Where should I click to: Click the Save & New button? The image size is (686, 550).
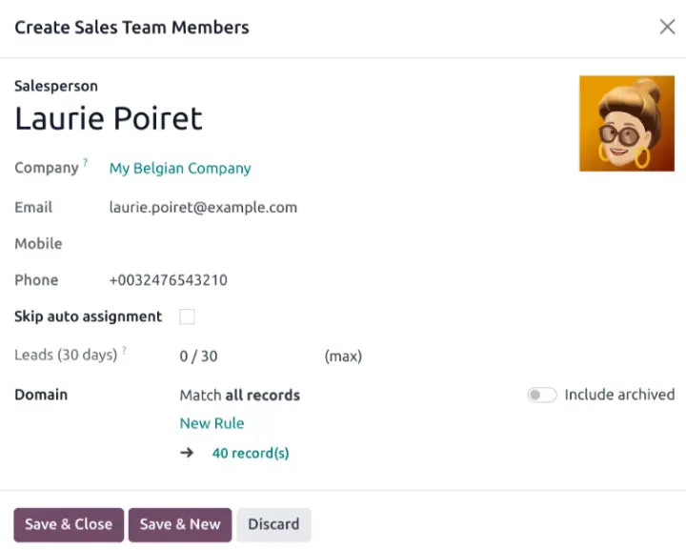click(x=180, y=524)
